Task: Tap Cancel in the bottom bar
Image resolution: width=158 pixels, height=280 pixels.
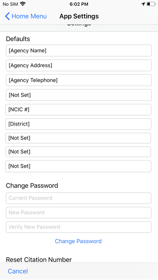Action: click(x=18, y=271)
